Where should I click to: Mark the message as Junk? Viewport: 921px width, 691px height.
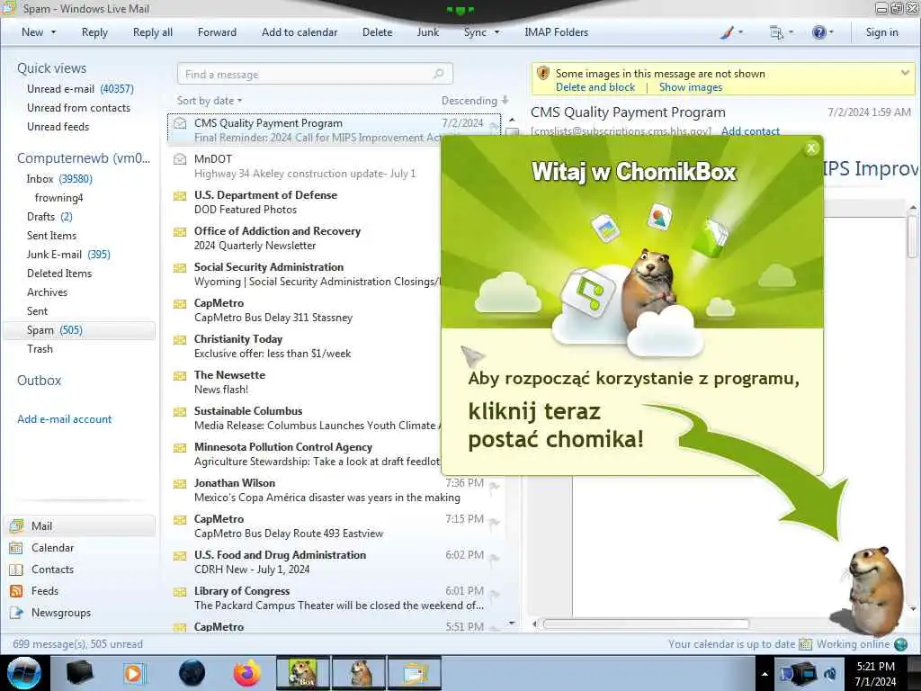coord(427,32)
